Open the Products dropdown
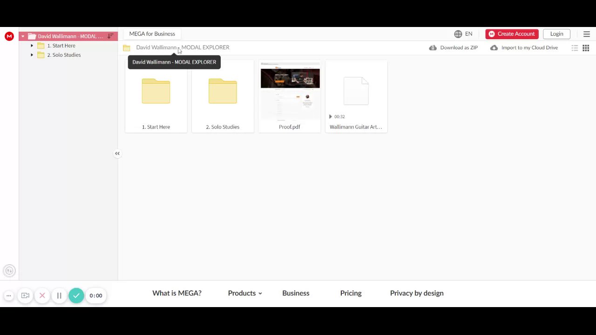 pyautogui.click(x=245, y=293)
